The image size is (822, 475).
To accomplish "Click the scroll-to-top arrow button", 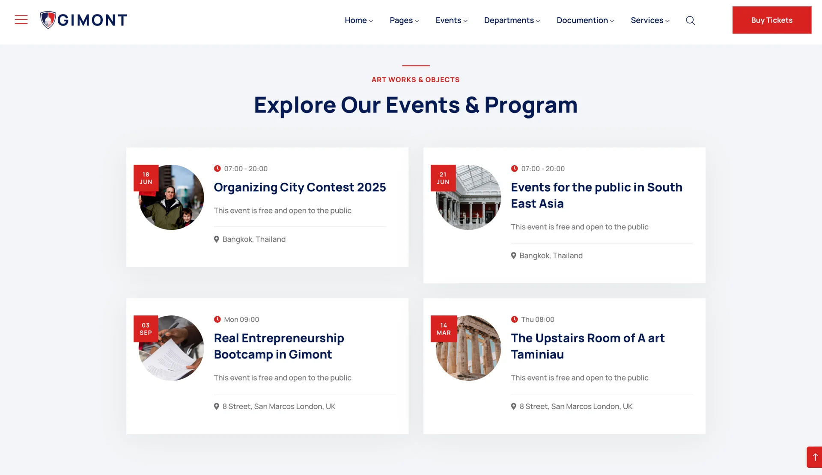I will tap(815, 457).
